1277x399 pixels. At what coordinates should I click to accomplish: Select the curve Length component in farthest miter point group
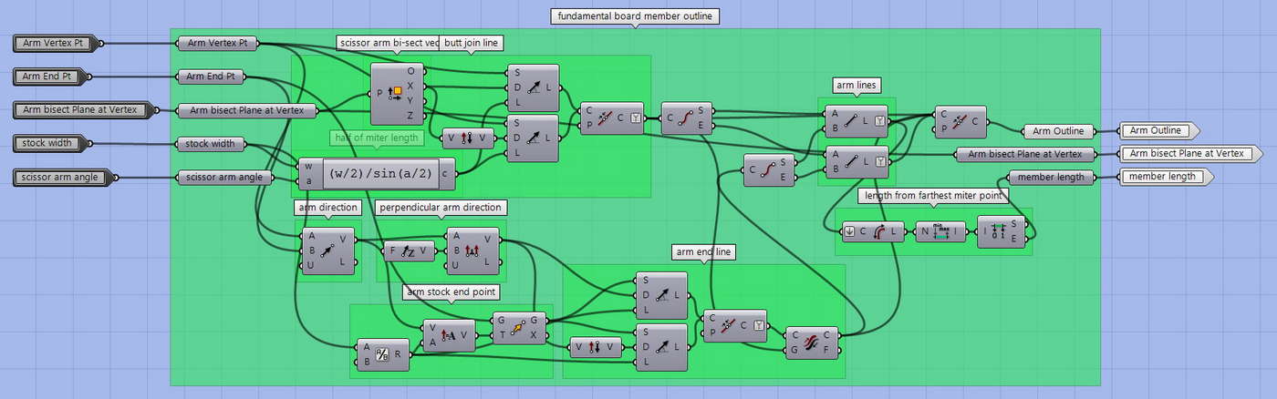[x=874, y=232]
